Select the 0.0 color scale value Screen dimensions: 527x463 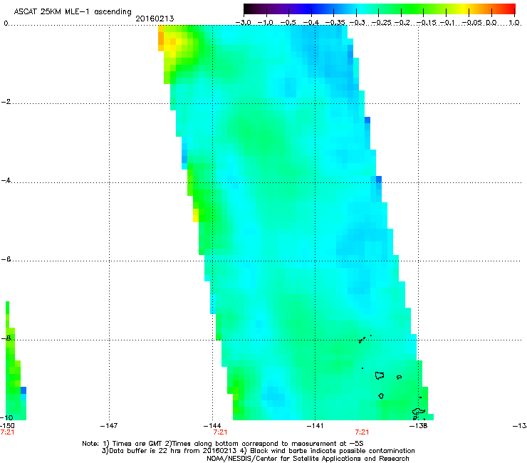[x=491, y=23]
